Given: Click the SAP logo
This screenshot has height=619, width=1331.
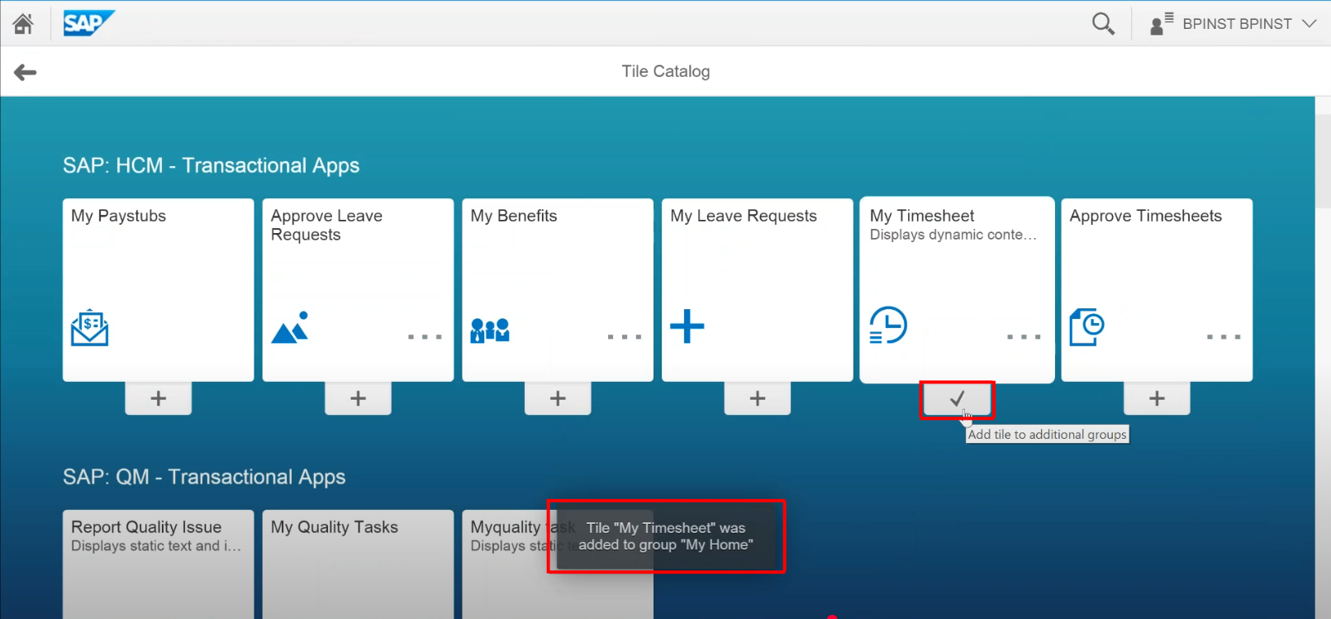Looking at the screenshot, I should 88,23.
